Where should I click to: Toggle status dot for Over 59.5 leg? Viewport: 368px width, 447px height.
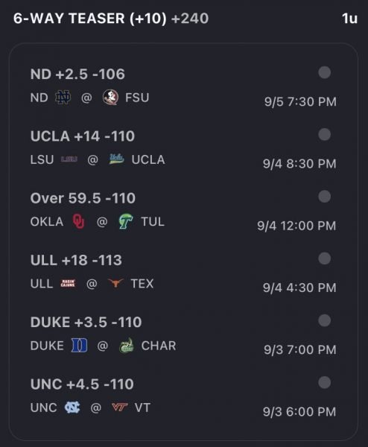[x=324, y=197]
